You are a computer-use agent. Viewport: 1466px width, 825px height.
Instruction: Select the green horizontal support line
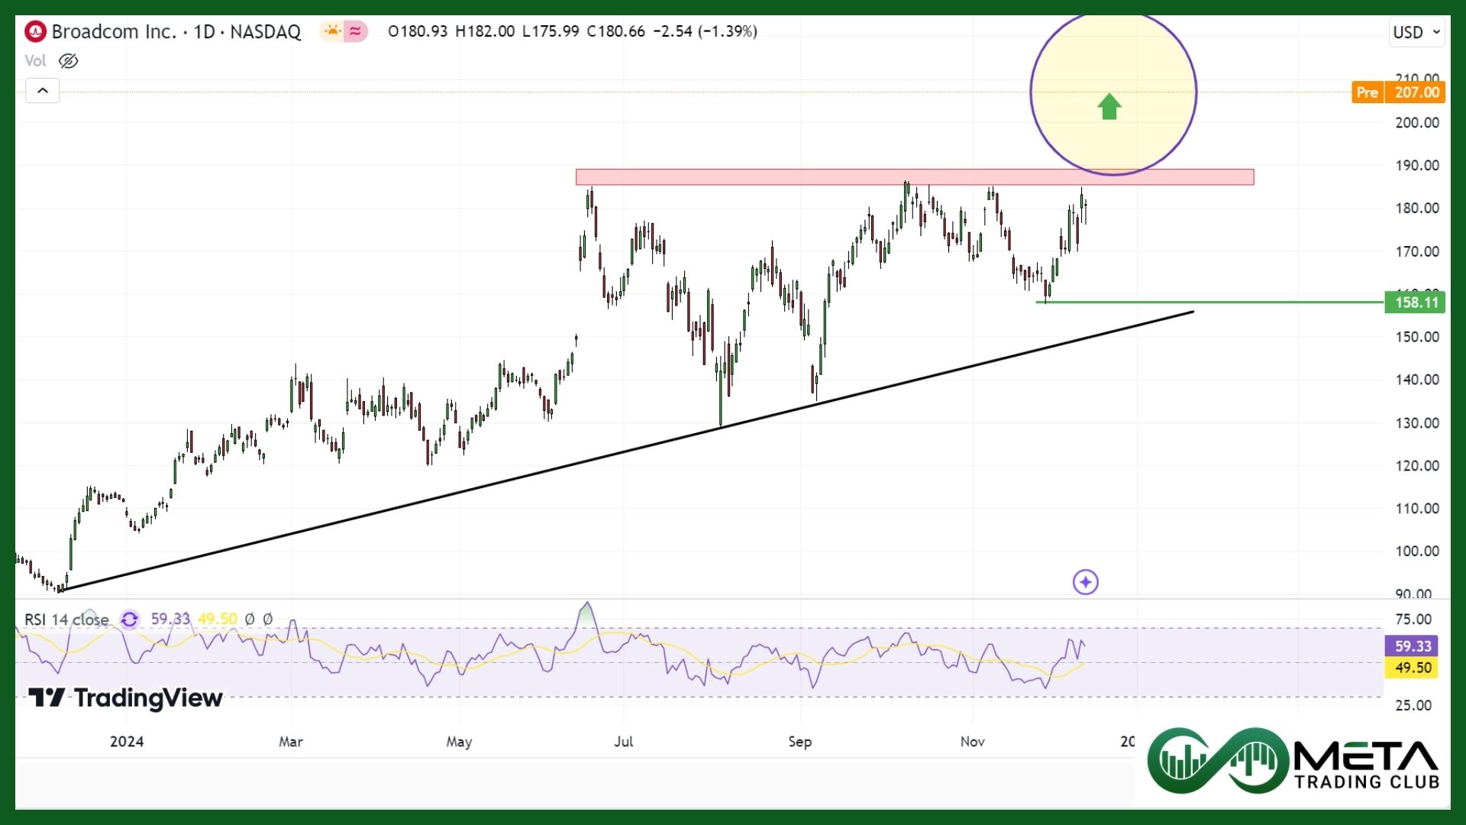click(1210, 302)
